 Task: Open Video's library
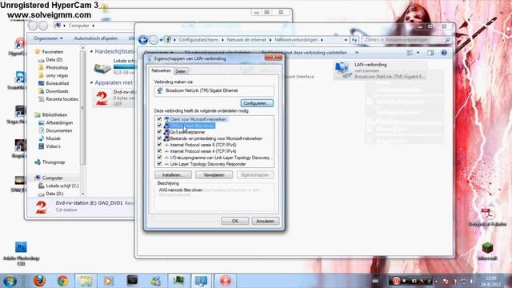pos(54,146)
